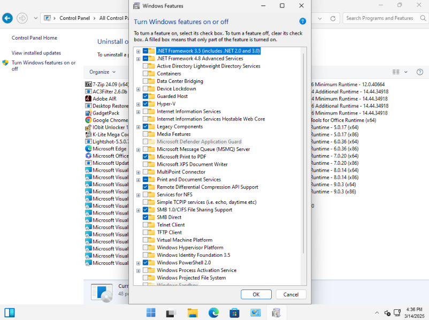Uncheck Microsoft Print to PDF
Screen dimensions: 429x320
145,157
